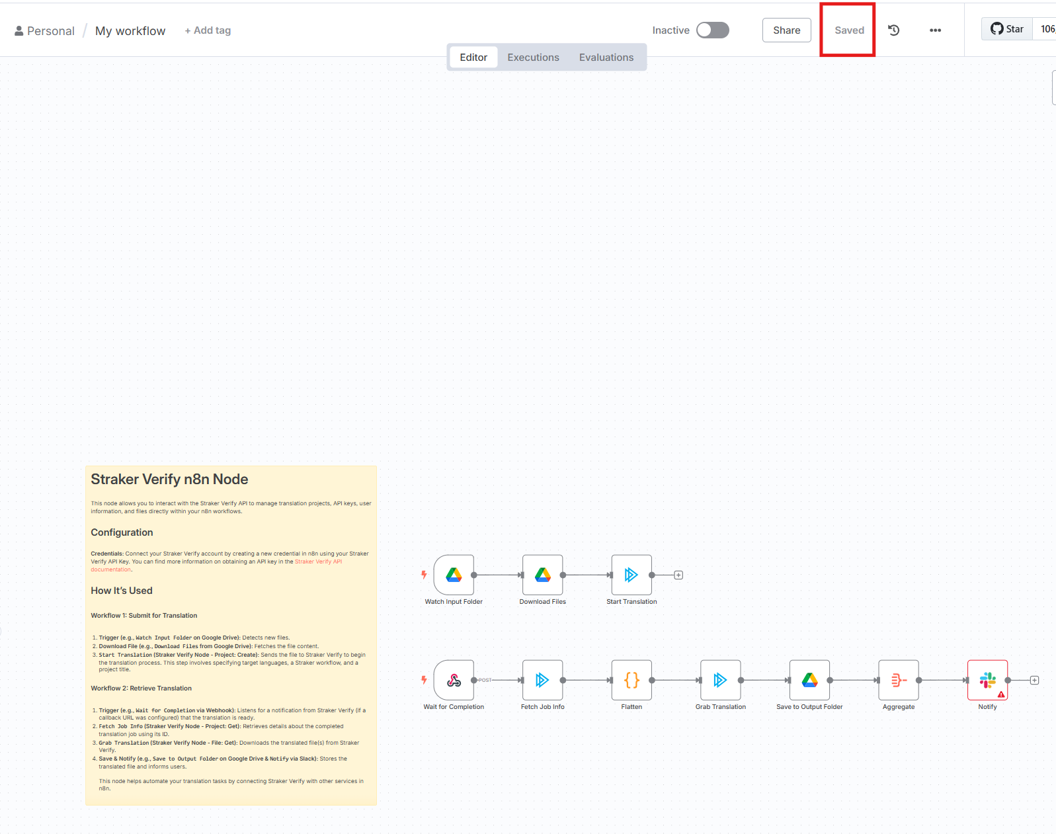Click the GitHub Star button
Viewport: 1056px width, 834px height.
[x=1007, y=29]
